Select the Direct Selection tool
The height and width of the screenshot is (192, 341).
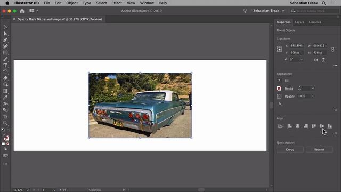click(x=5, y=34)
